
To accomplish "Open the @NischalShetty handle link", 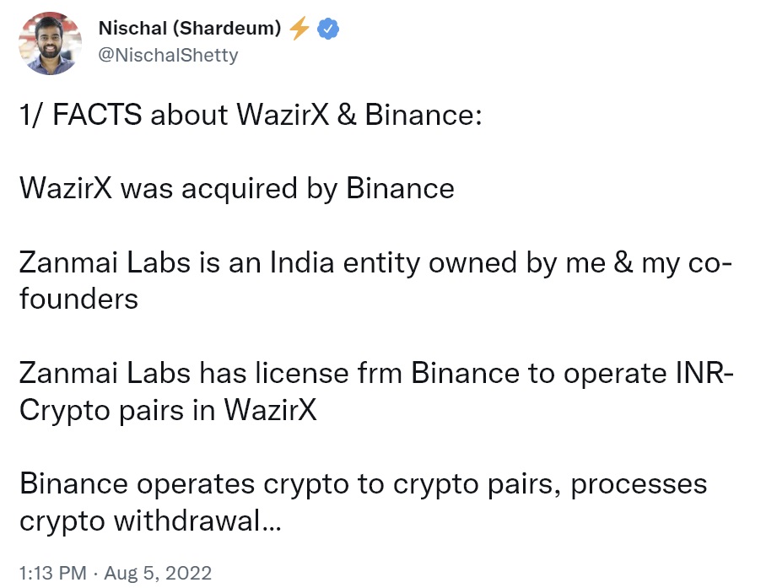I will point(169,55).
